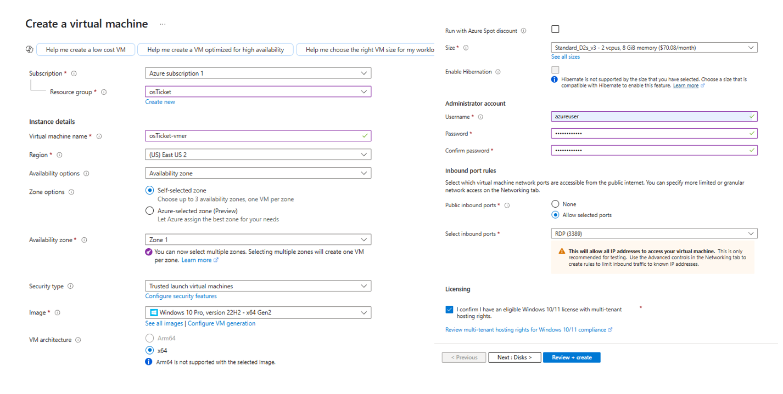Click the Windows logo icon in Image field
The image size is (783, 394).
click(154, 313)
